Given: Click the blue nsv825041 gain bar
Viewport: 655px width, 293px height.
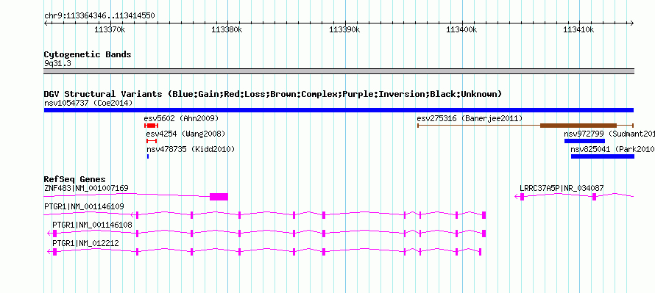Looking at the screenshot, I should tap(603, 156).
